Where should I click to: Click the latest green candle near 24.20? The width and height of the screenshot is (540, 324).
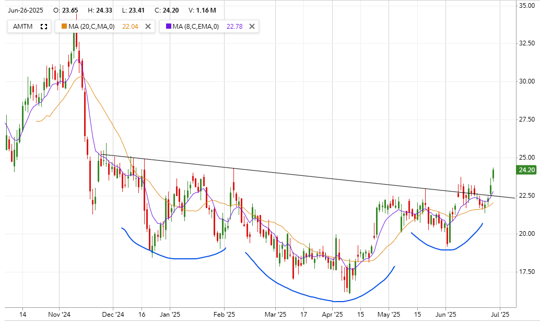point(493,174)
